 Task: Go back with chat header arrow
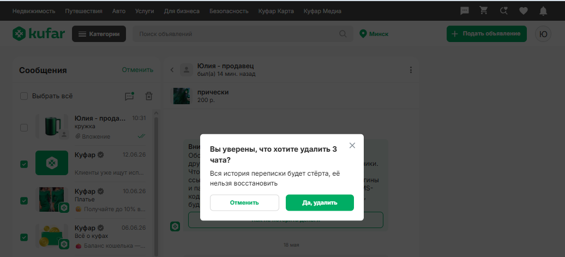click(x=172, y=70)
